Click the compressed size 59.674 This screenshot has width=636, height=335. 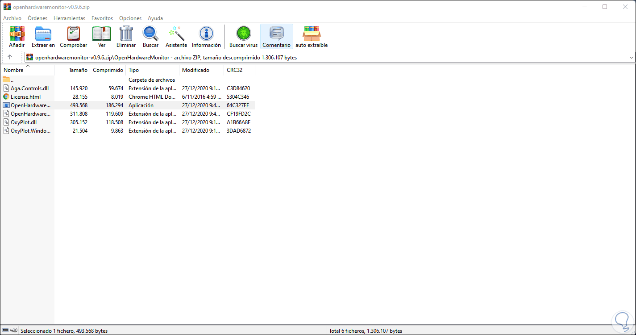pyautogui.click(x=116, y=88)
